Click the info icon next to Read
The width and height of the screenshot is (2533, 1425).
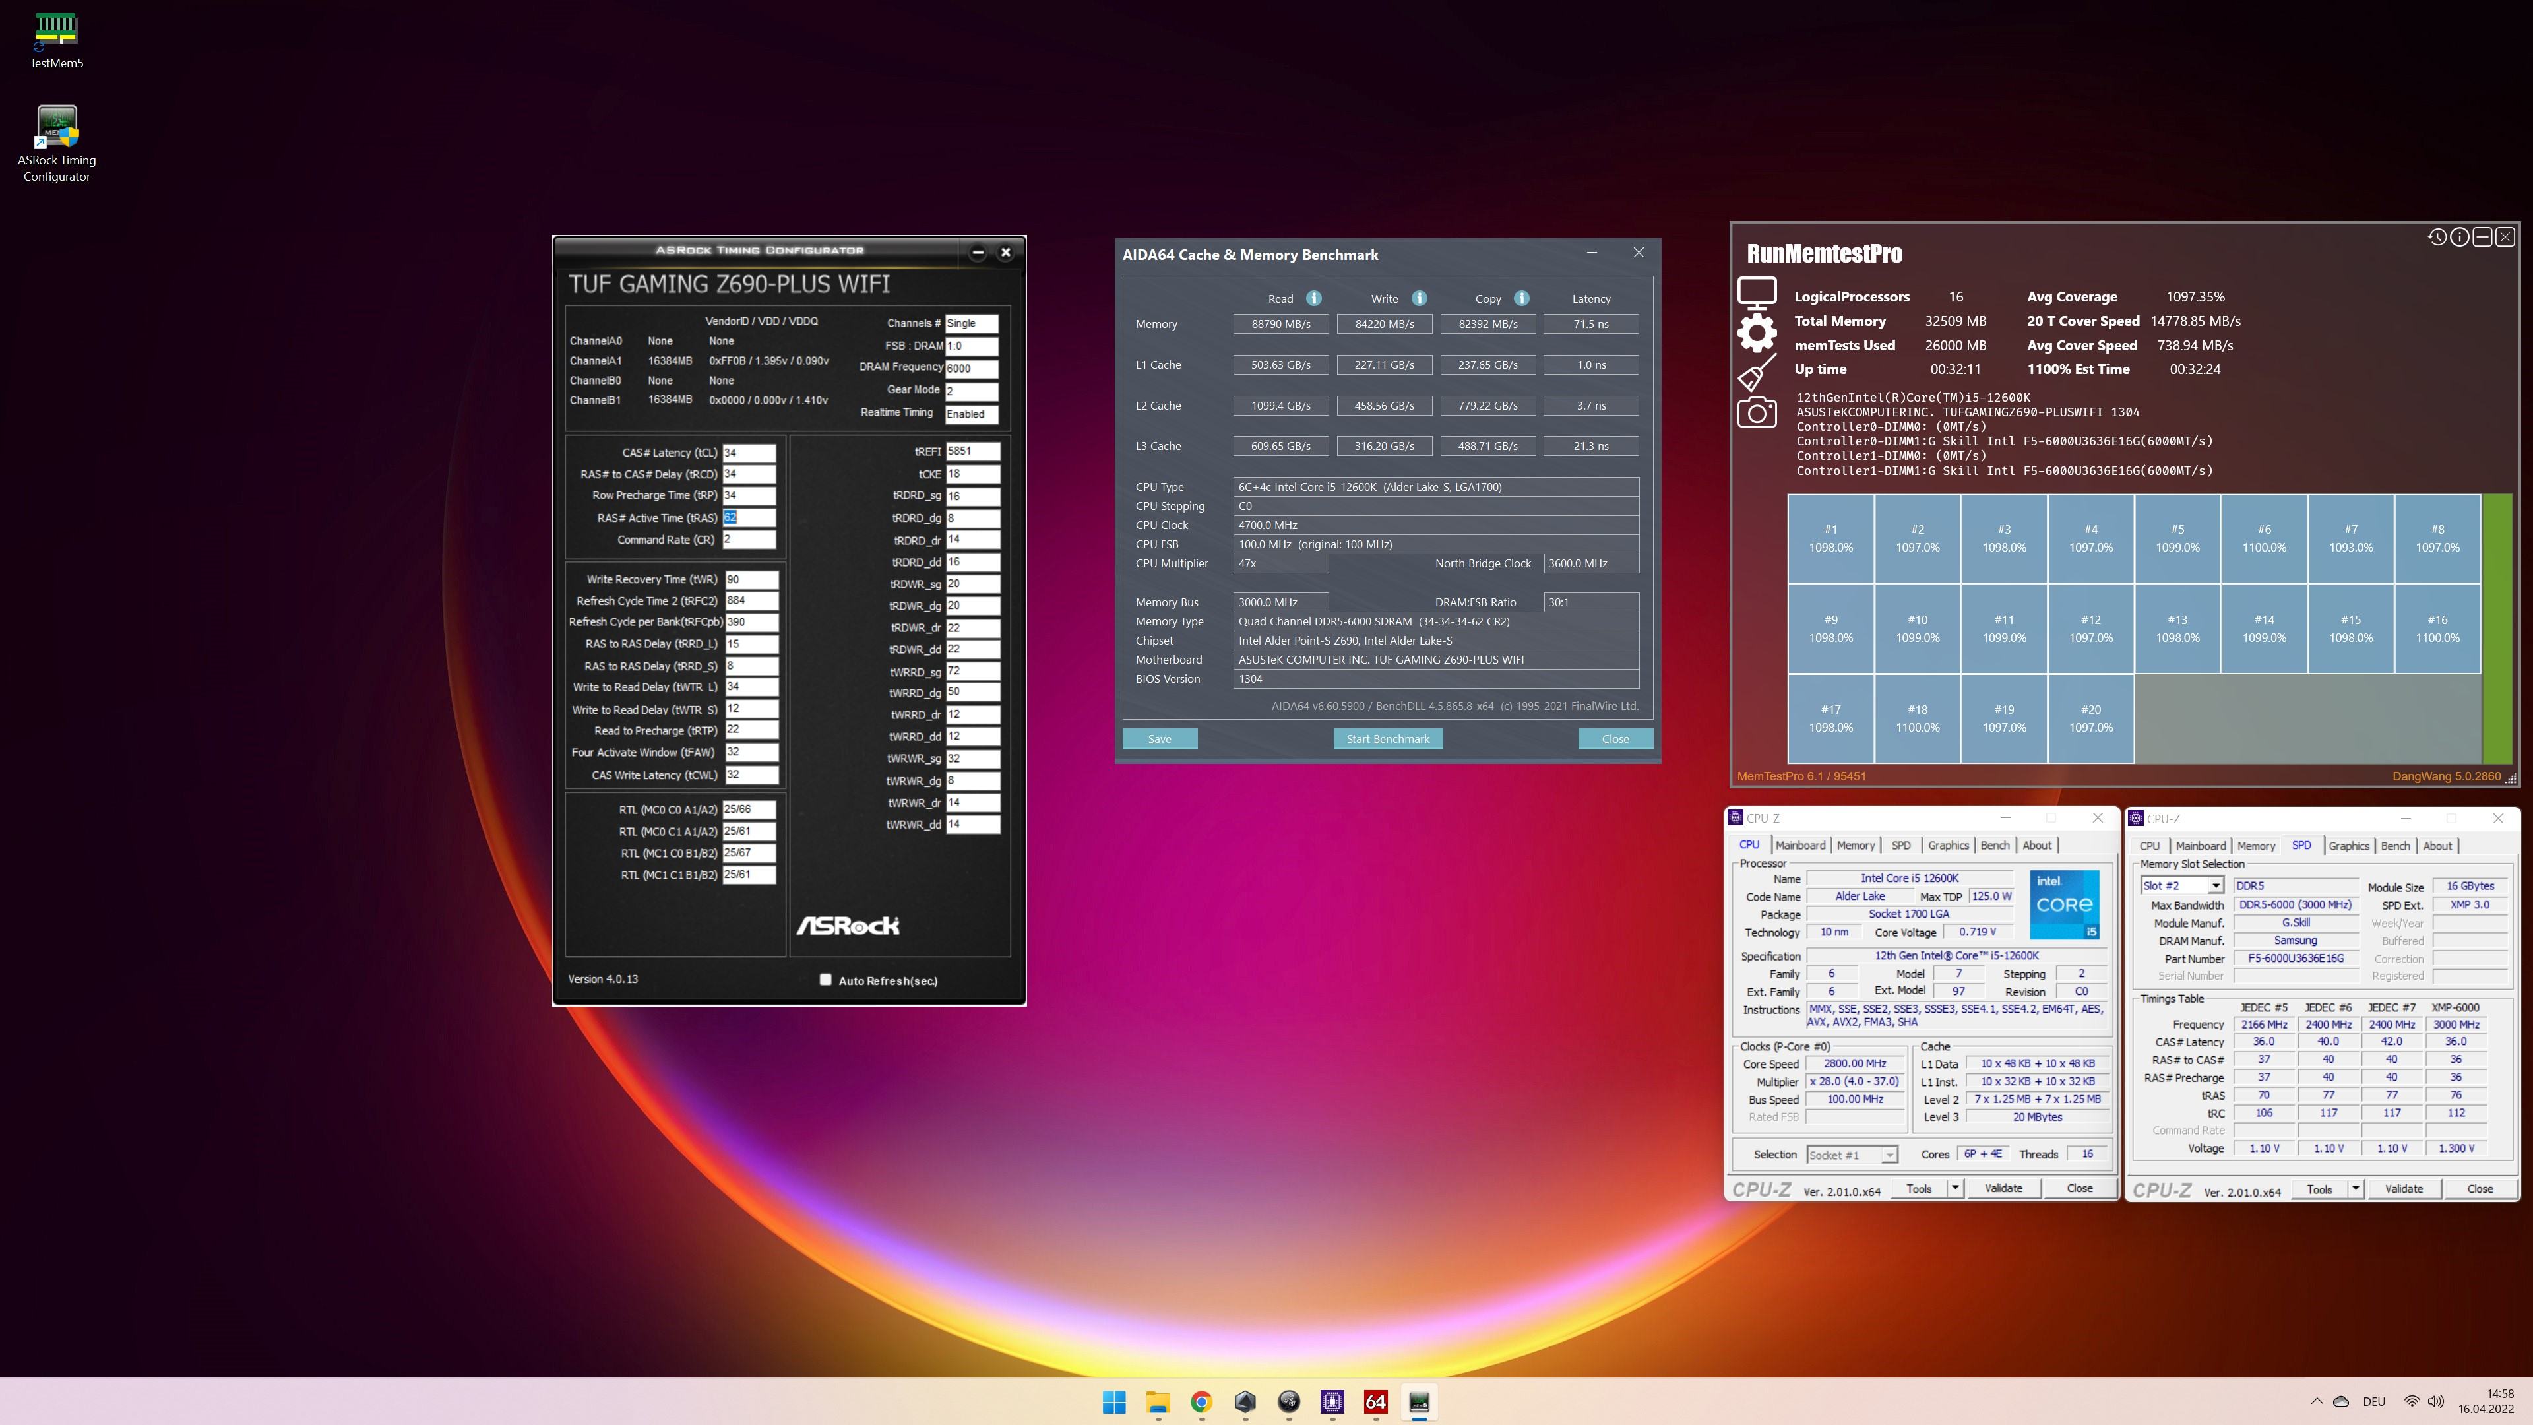1314,298
